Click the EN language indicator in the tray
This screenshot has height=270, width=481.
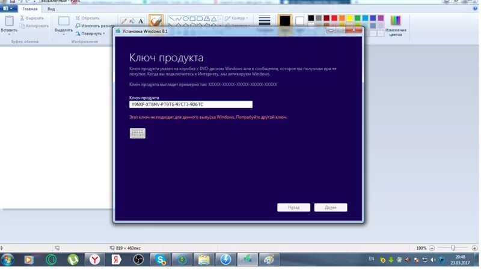pyautogui.click(x=372, y=259)
